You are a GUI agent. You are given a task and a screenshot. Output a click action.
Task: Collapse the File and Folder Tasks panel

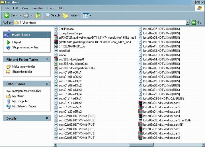(47, 60)
